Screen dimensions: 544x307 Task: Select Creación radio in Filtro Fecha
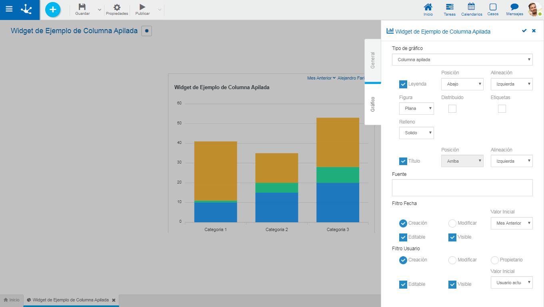403,223
